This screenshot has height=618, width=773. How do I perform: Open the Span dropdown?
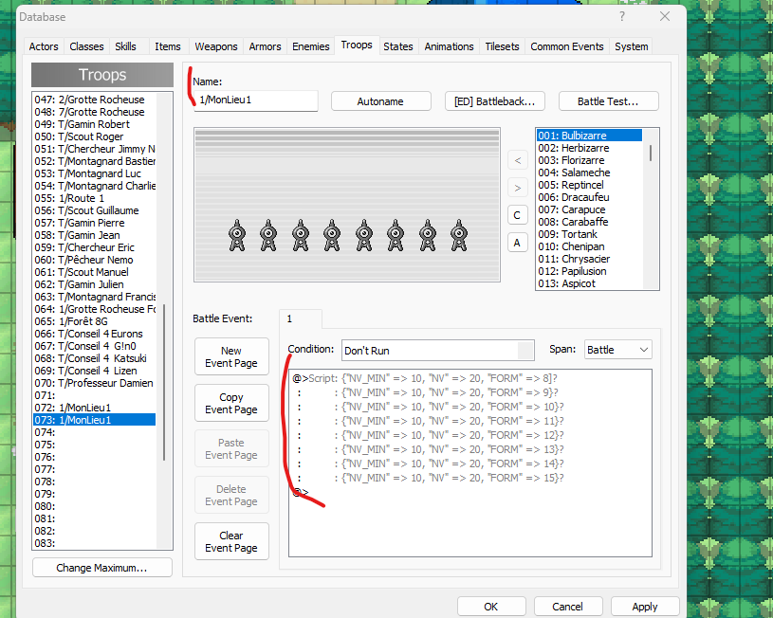[x=618, y=350]
